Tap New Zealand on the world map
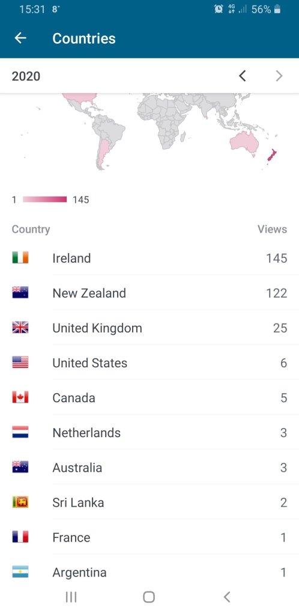Image resolution: width=299 pixels, height=615 pixels. [272, 155]
